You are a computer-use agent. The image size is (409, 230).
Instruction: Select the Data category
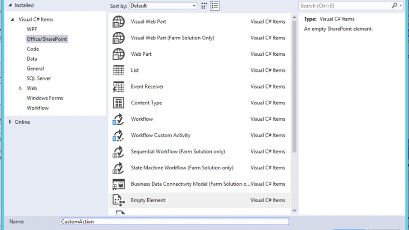tap(32, 59)
